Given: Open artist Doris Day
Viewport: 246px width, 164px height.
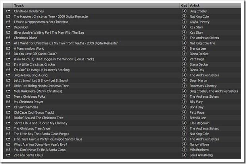Looking at the screenshot, I should click(196, 107).
